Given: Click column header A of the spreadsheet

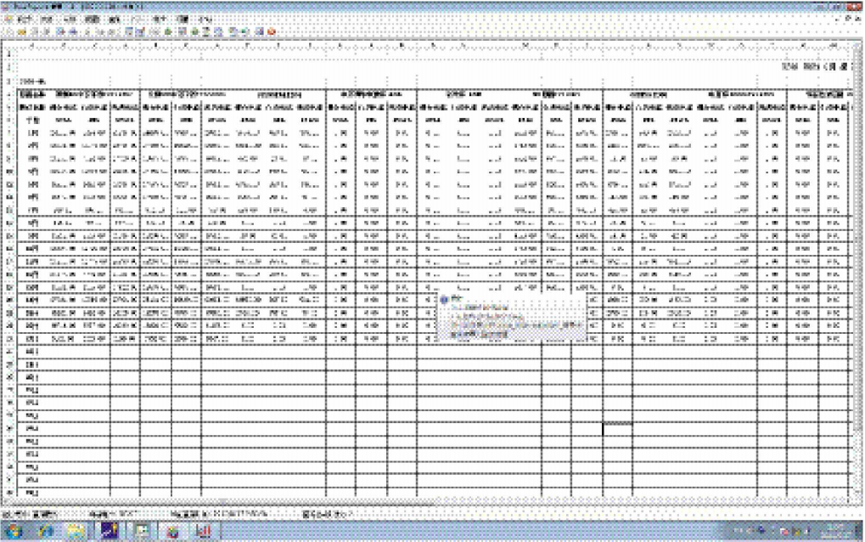Looking at the screenshot, I should (31, 46).
